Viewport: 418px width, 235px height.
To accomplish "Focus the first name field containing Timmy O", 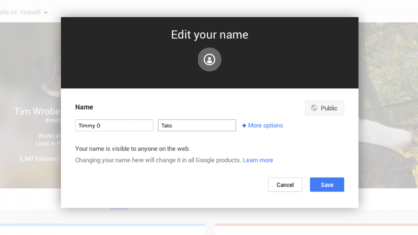I will click(114, 126).
